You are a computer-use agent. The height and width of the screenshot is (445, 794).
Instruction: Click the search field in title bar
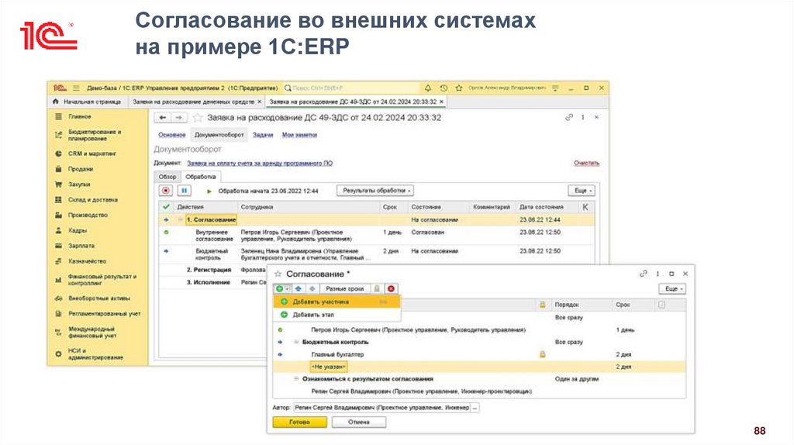(x=351, y=88)
